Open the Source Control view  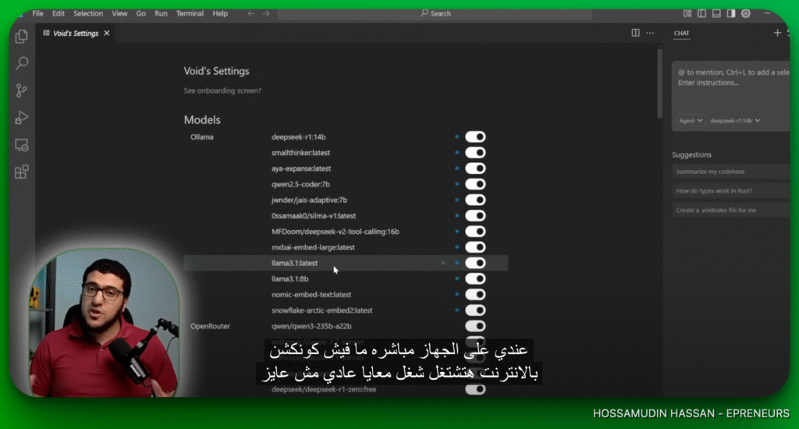click(x=21, y=90)
